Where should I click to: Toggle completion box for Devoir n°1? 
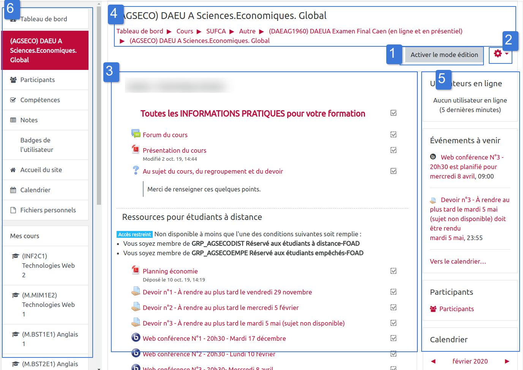tap(393, 292)
